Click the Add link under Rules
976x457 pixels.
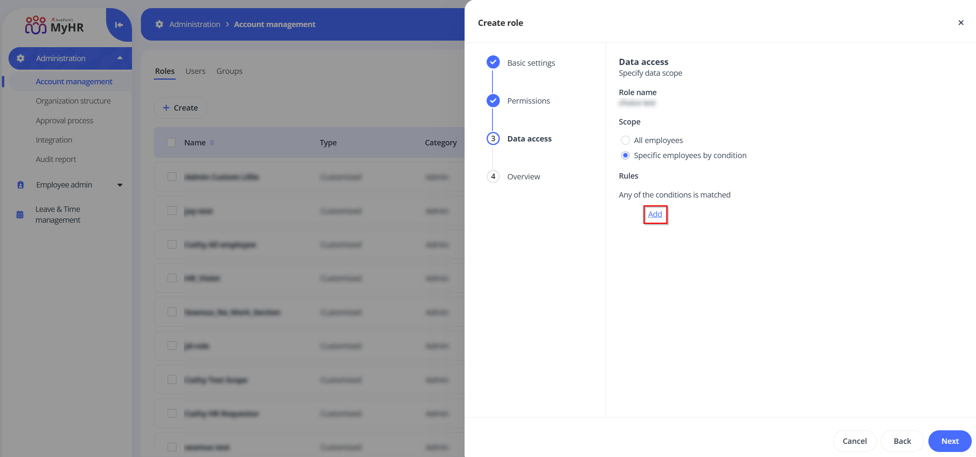(655, 214)
